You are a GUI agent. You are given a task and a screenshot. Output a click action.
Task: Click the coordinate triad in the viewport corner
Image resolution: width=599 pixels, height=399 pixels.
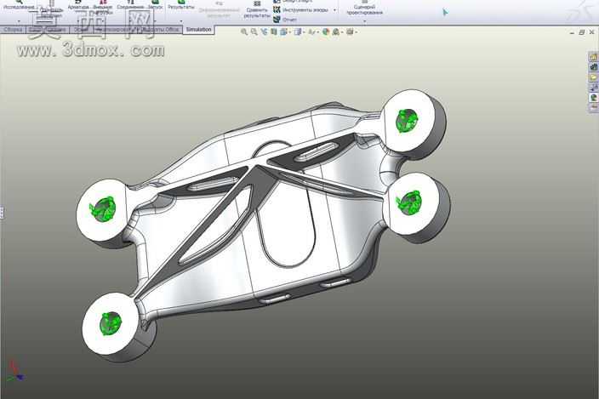coord(15,370)
